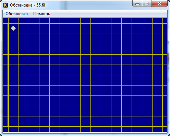Click the thick right wall of the field
Screen dimensions: 170x136
point(162,75)
